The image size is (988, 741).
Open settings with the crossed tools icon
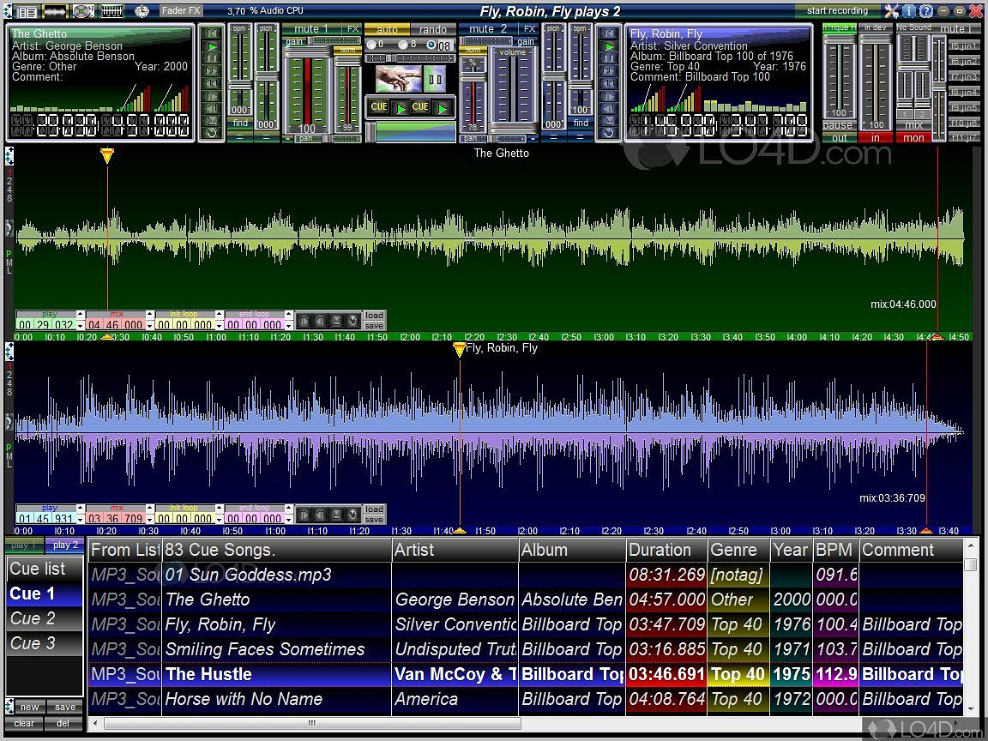click(892, 11)
